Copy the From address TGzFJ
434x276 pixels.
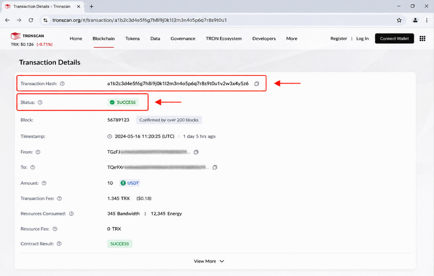(x=196, y=152)
